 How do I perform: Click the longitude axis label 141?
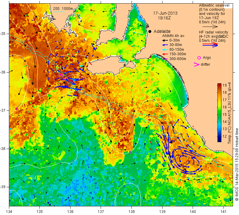click(x=223, y=212)
